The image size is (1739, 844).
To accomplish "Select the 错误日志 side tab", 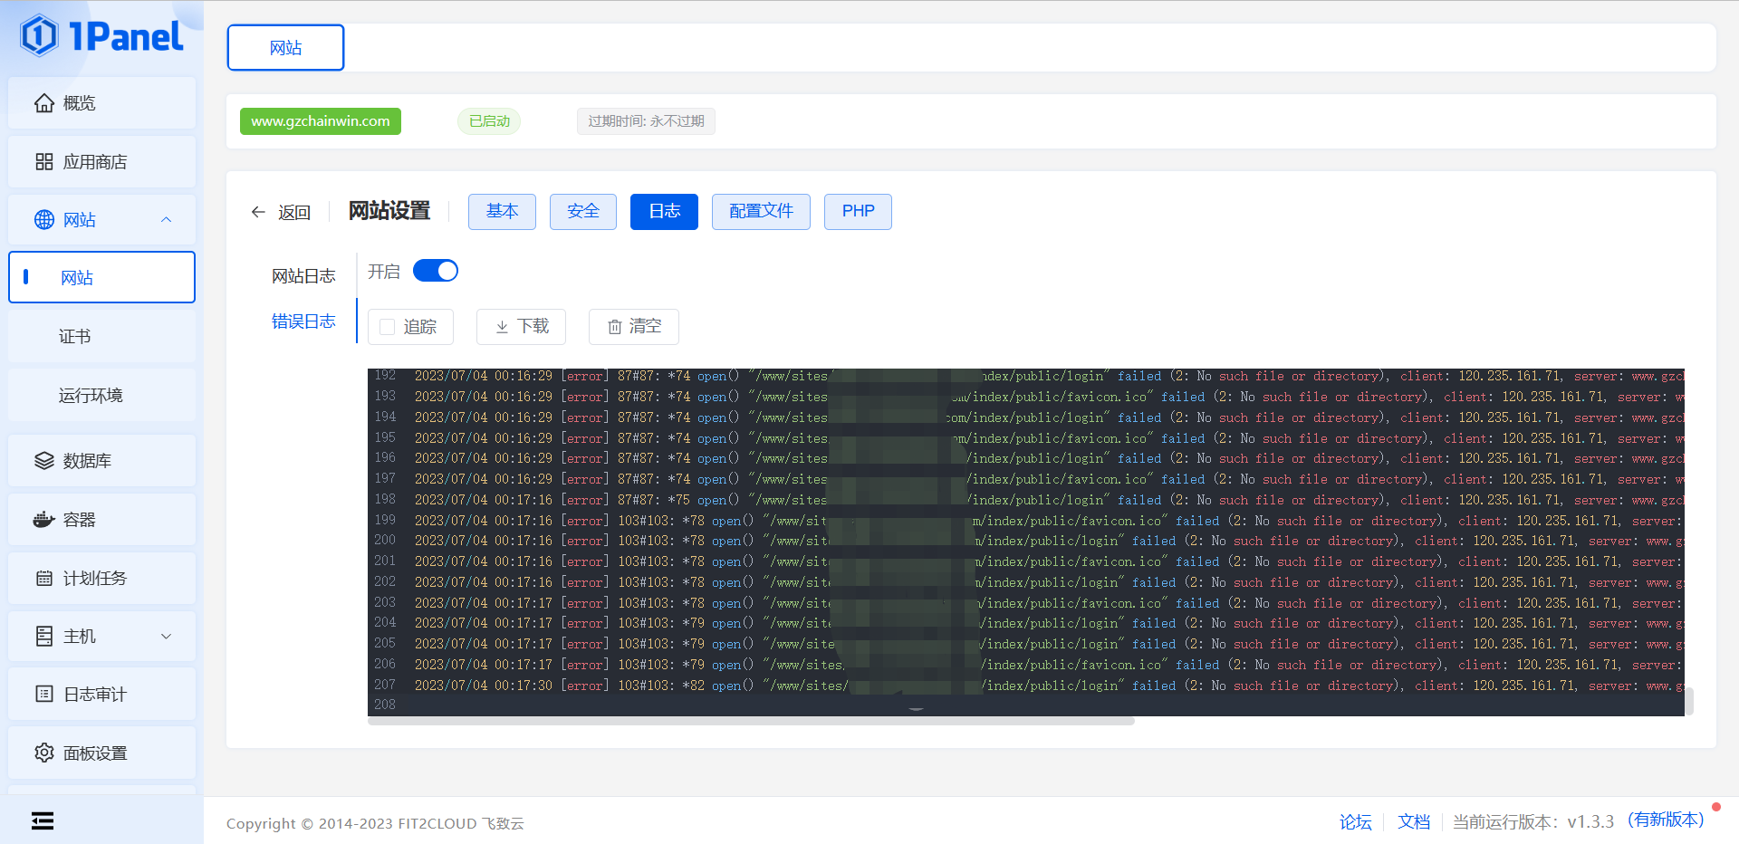I will tap(303, 321).
